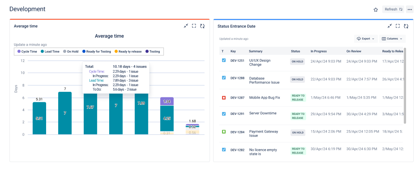This screenshot has height=171, width=419.
Task: Maximize the Average time gadget to fullscreen
Action: click(194, 26)
